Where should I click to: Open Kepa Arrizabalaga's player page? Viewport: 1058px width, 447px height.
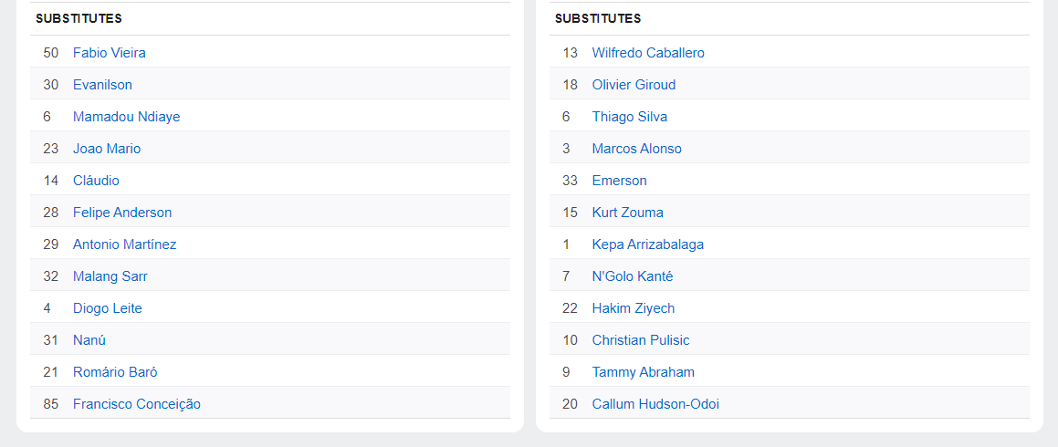tap(647, 244)
